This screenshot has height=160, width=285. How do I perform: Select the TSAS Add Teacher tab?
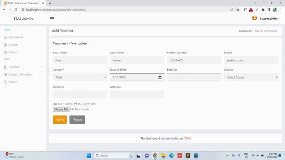[23, 3]
